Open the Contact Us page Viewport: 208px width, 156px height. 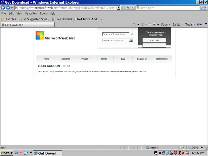[x=142, y=59]
